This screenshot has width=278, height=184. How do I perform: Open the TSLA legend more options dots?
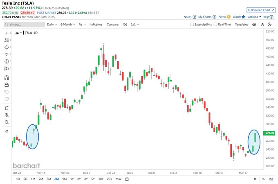21,32
